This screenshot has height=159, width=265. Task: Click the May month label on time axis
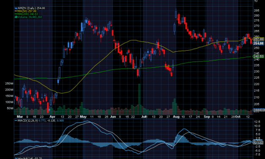[x=83, y=117]
